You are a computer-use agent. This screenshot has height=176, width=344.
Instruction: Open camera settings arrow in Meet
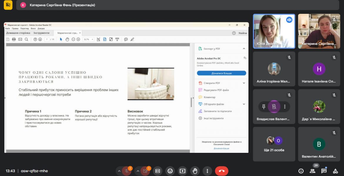click(x=138, y=171)
